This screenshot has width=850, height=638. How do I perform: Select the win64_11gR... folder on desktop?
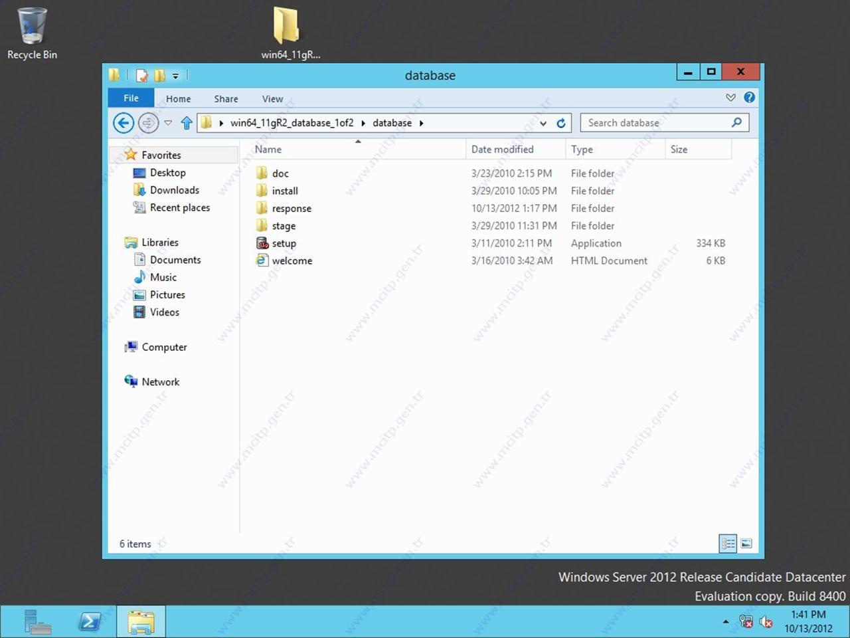click(290, 34)
